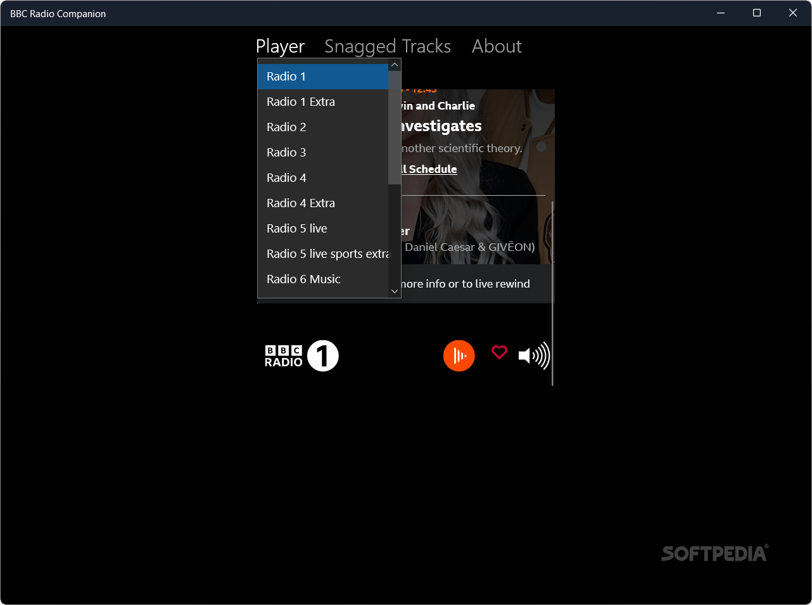
Task: Click the station list scroll up arrow
Action: coord(395,65)
